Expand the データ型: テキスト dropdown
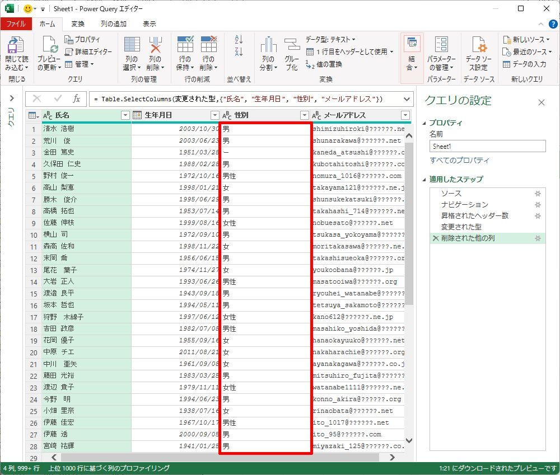Screen dimensions: 560x475 [x=330, y=39]
